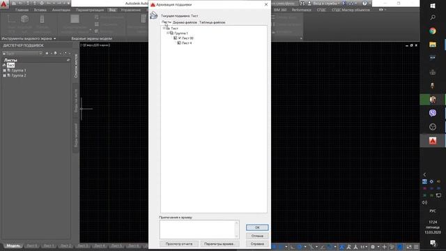Click the sheet icon beside Лист 4

coord(179,43)
